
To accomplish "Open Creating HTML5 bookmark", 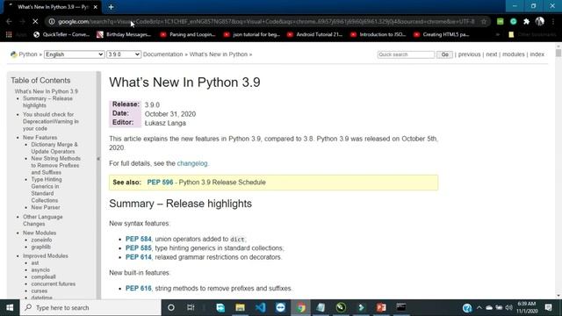I will point(442,34).
